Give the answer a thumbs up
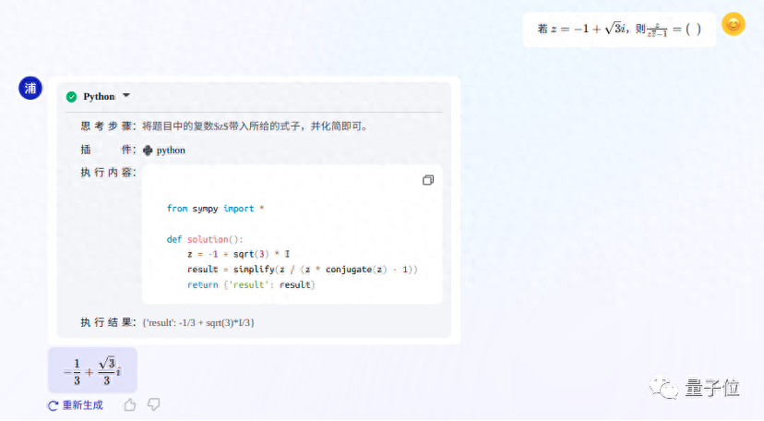The image size is (764, 421). (130, 404)
